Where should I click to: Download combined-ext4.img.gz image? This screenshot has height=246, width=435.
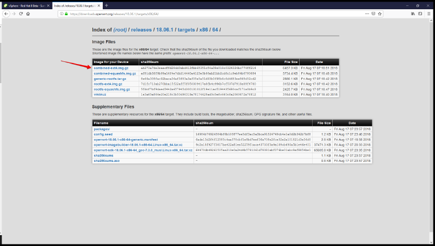[111, 68]
